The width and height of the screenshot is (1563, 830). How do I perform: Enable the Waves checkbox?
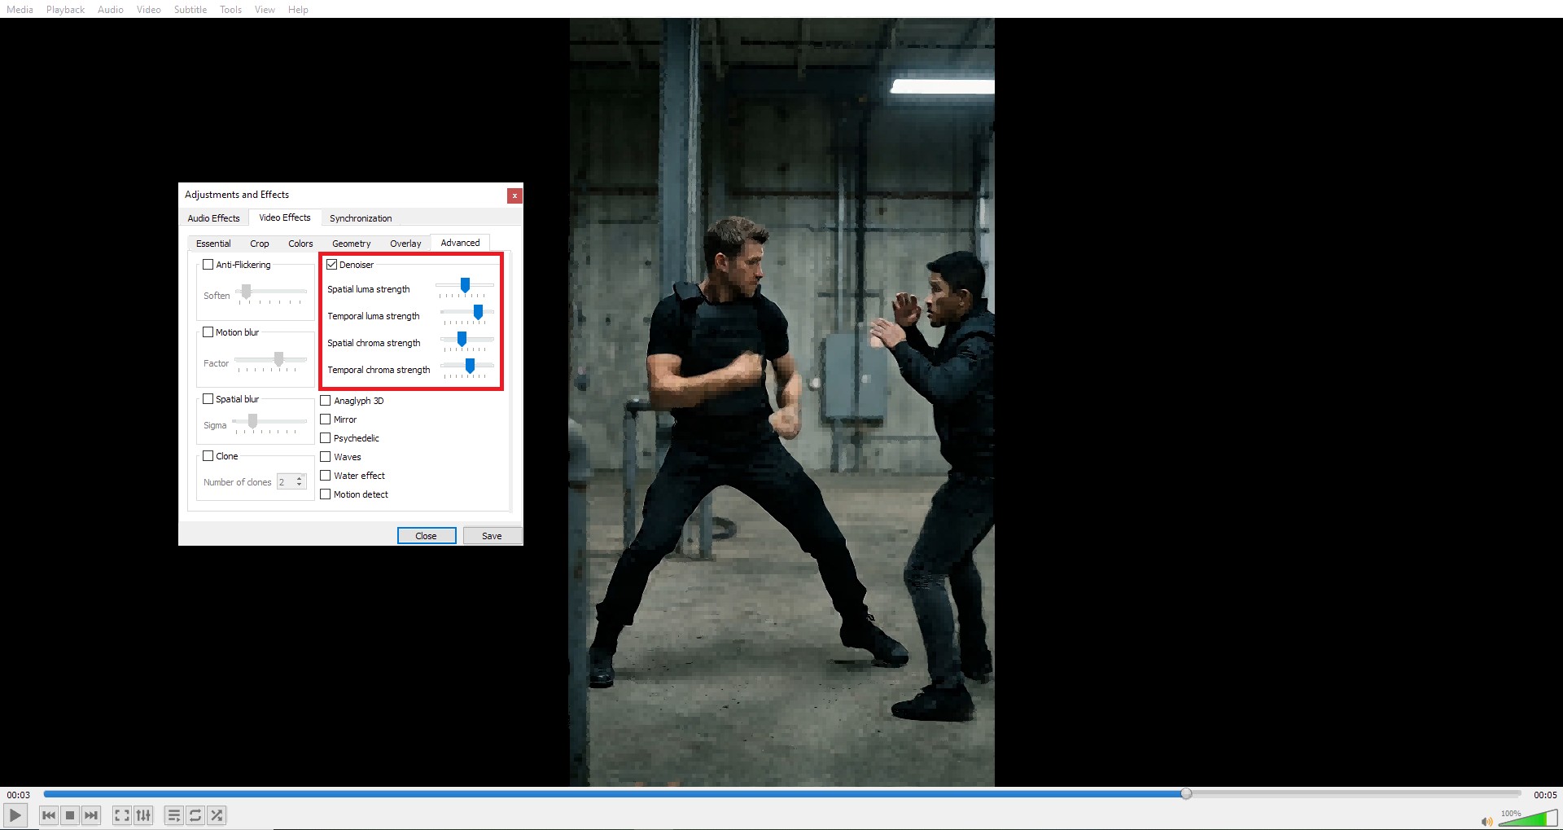pyautogui.click(x=326, y=457)
